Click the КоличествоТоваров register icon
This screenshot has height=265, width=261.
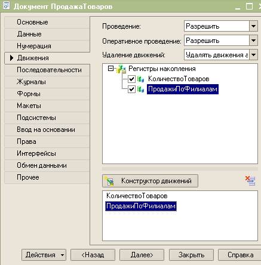tap(140, 79)
